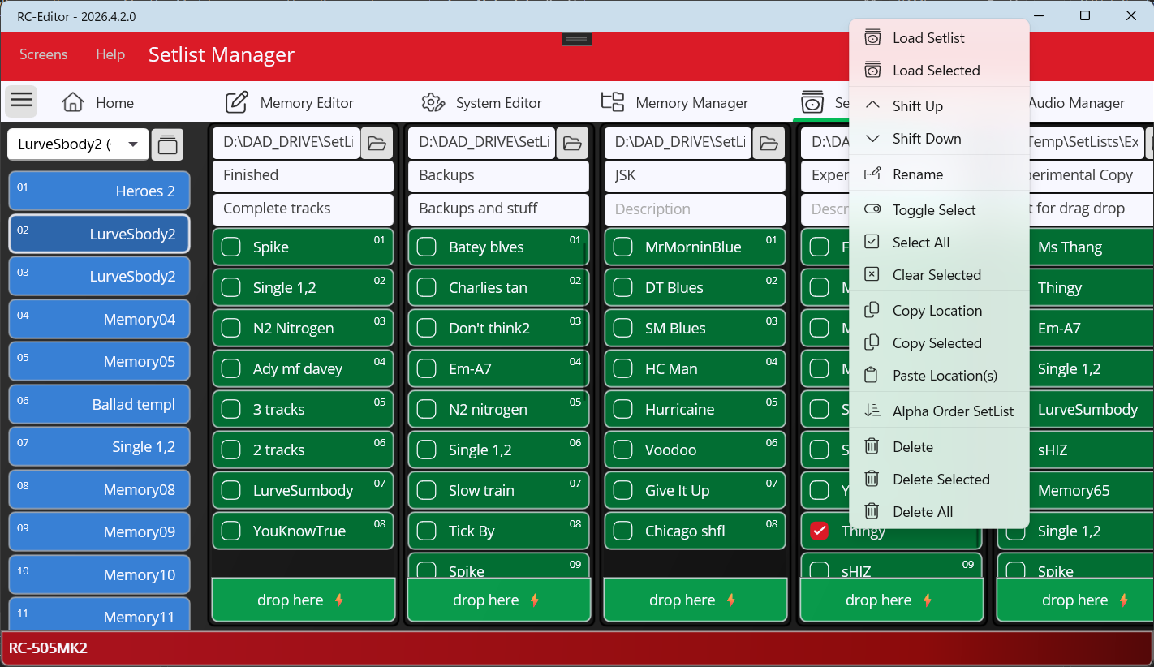This screenshot has width=1154, height=667.
Task: Tick the checkbox for Batey blves
Action: (x=427, y=247)
